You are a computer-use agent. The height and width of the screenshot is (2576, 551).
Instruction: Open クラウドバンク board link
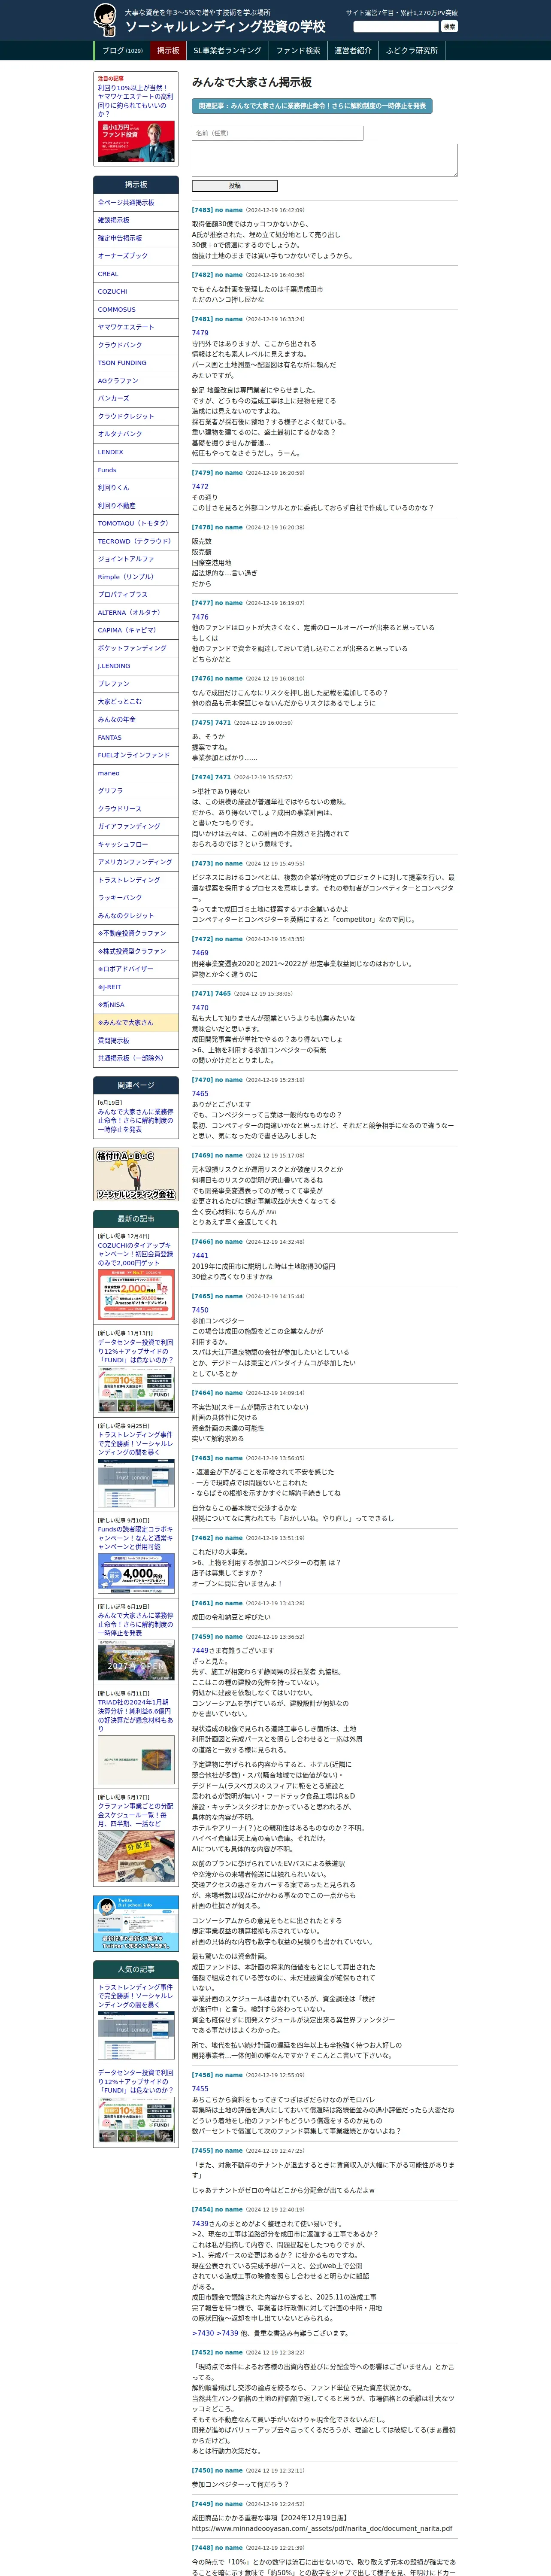136,345
